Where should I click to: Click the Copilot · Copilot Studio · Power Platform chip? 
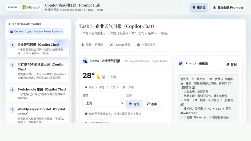[x=36, y=32]
